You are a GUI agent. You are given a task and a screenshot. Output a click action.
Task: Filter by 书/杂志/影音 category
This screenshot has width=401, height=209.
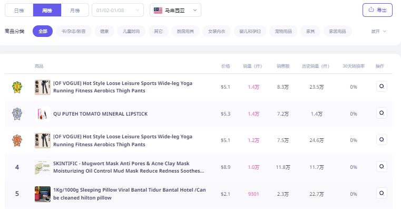pos(74,31)
